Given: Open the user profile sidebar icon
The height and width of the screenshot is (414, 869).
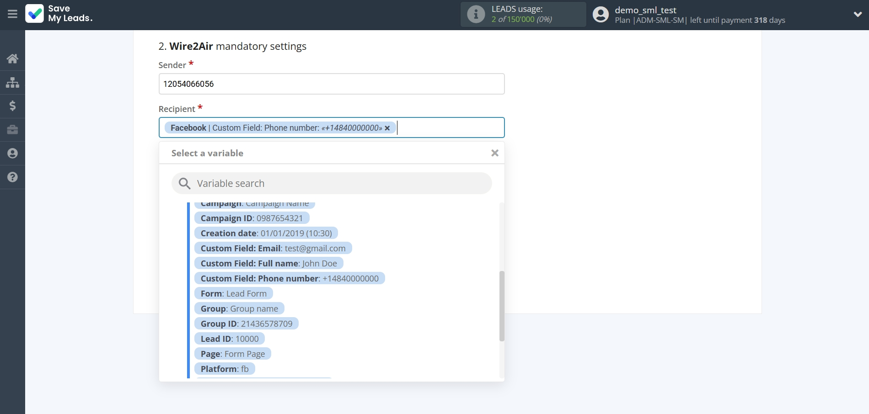Looking at the screenshot, I should point(12,154).
